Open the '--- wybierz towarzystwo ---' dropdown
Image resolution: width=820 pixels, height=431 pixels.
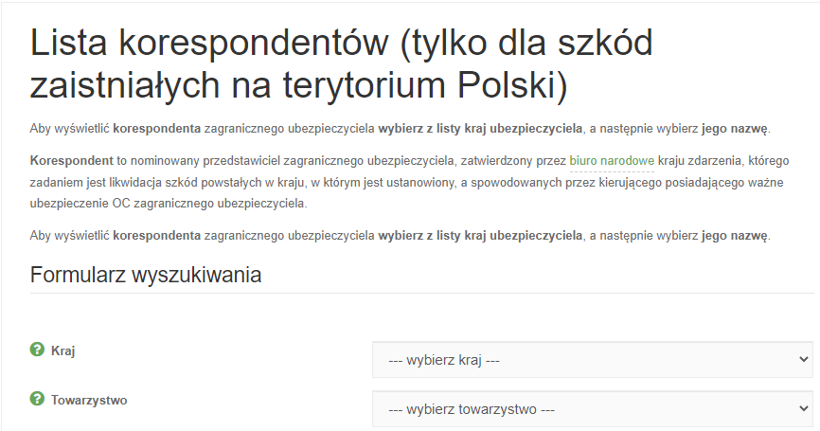coord(593,409)
